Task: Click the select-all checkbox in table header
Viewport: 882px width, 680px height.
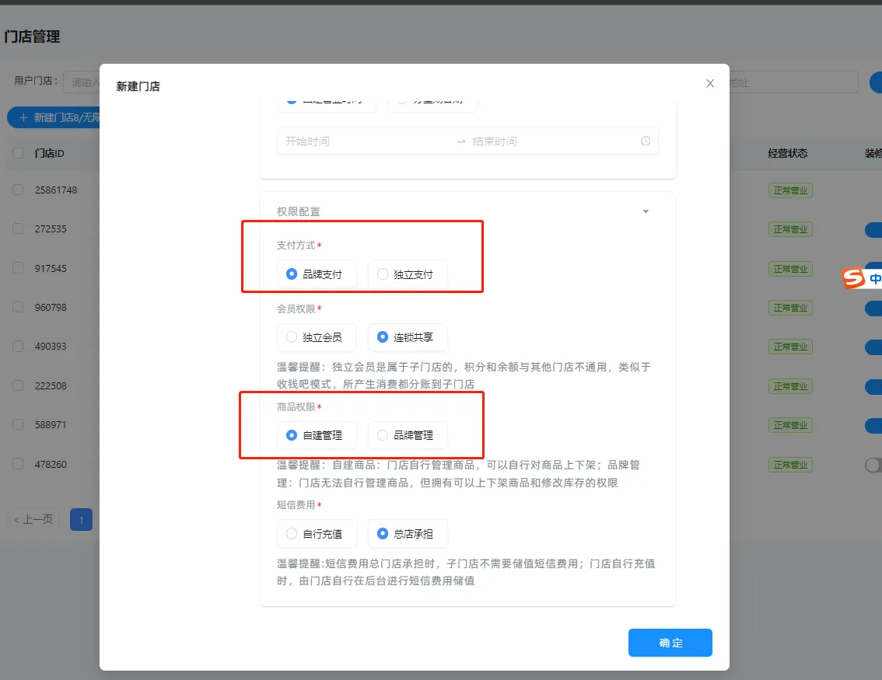Action: (18, 154)
